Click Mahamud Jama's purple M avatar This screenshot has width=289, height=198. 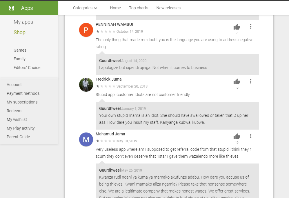pos(86,139)
